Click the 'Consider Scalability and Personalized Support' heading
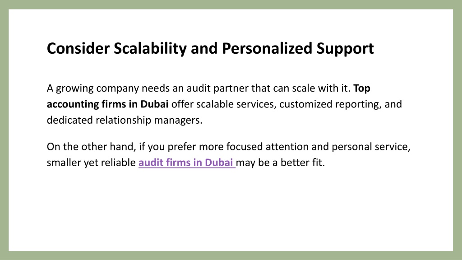This screenshot has height=260, width=462. pyautogui.click(x=210, y=49)
